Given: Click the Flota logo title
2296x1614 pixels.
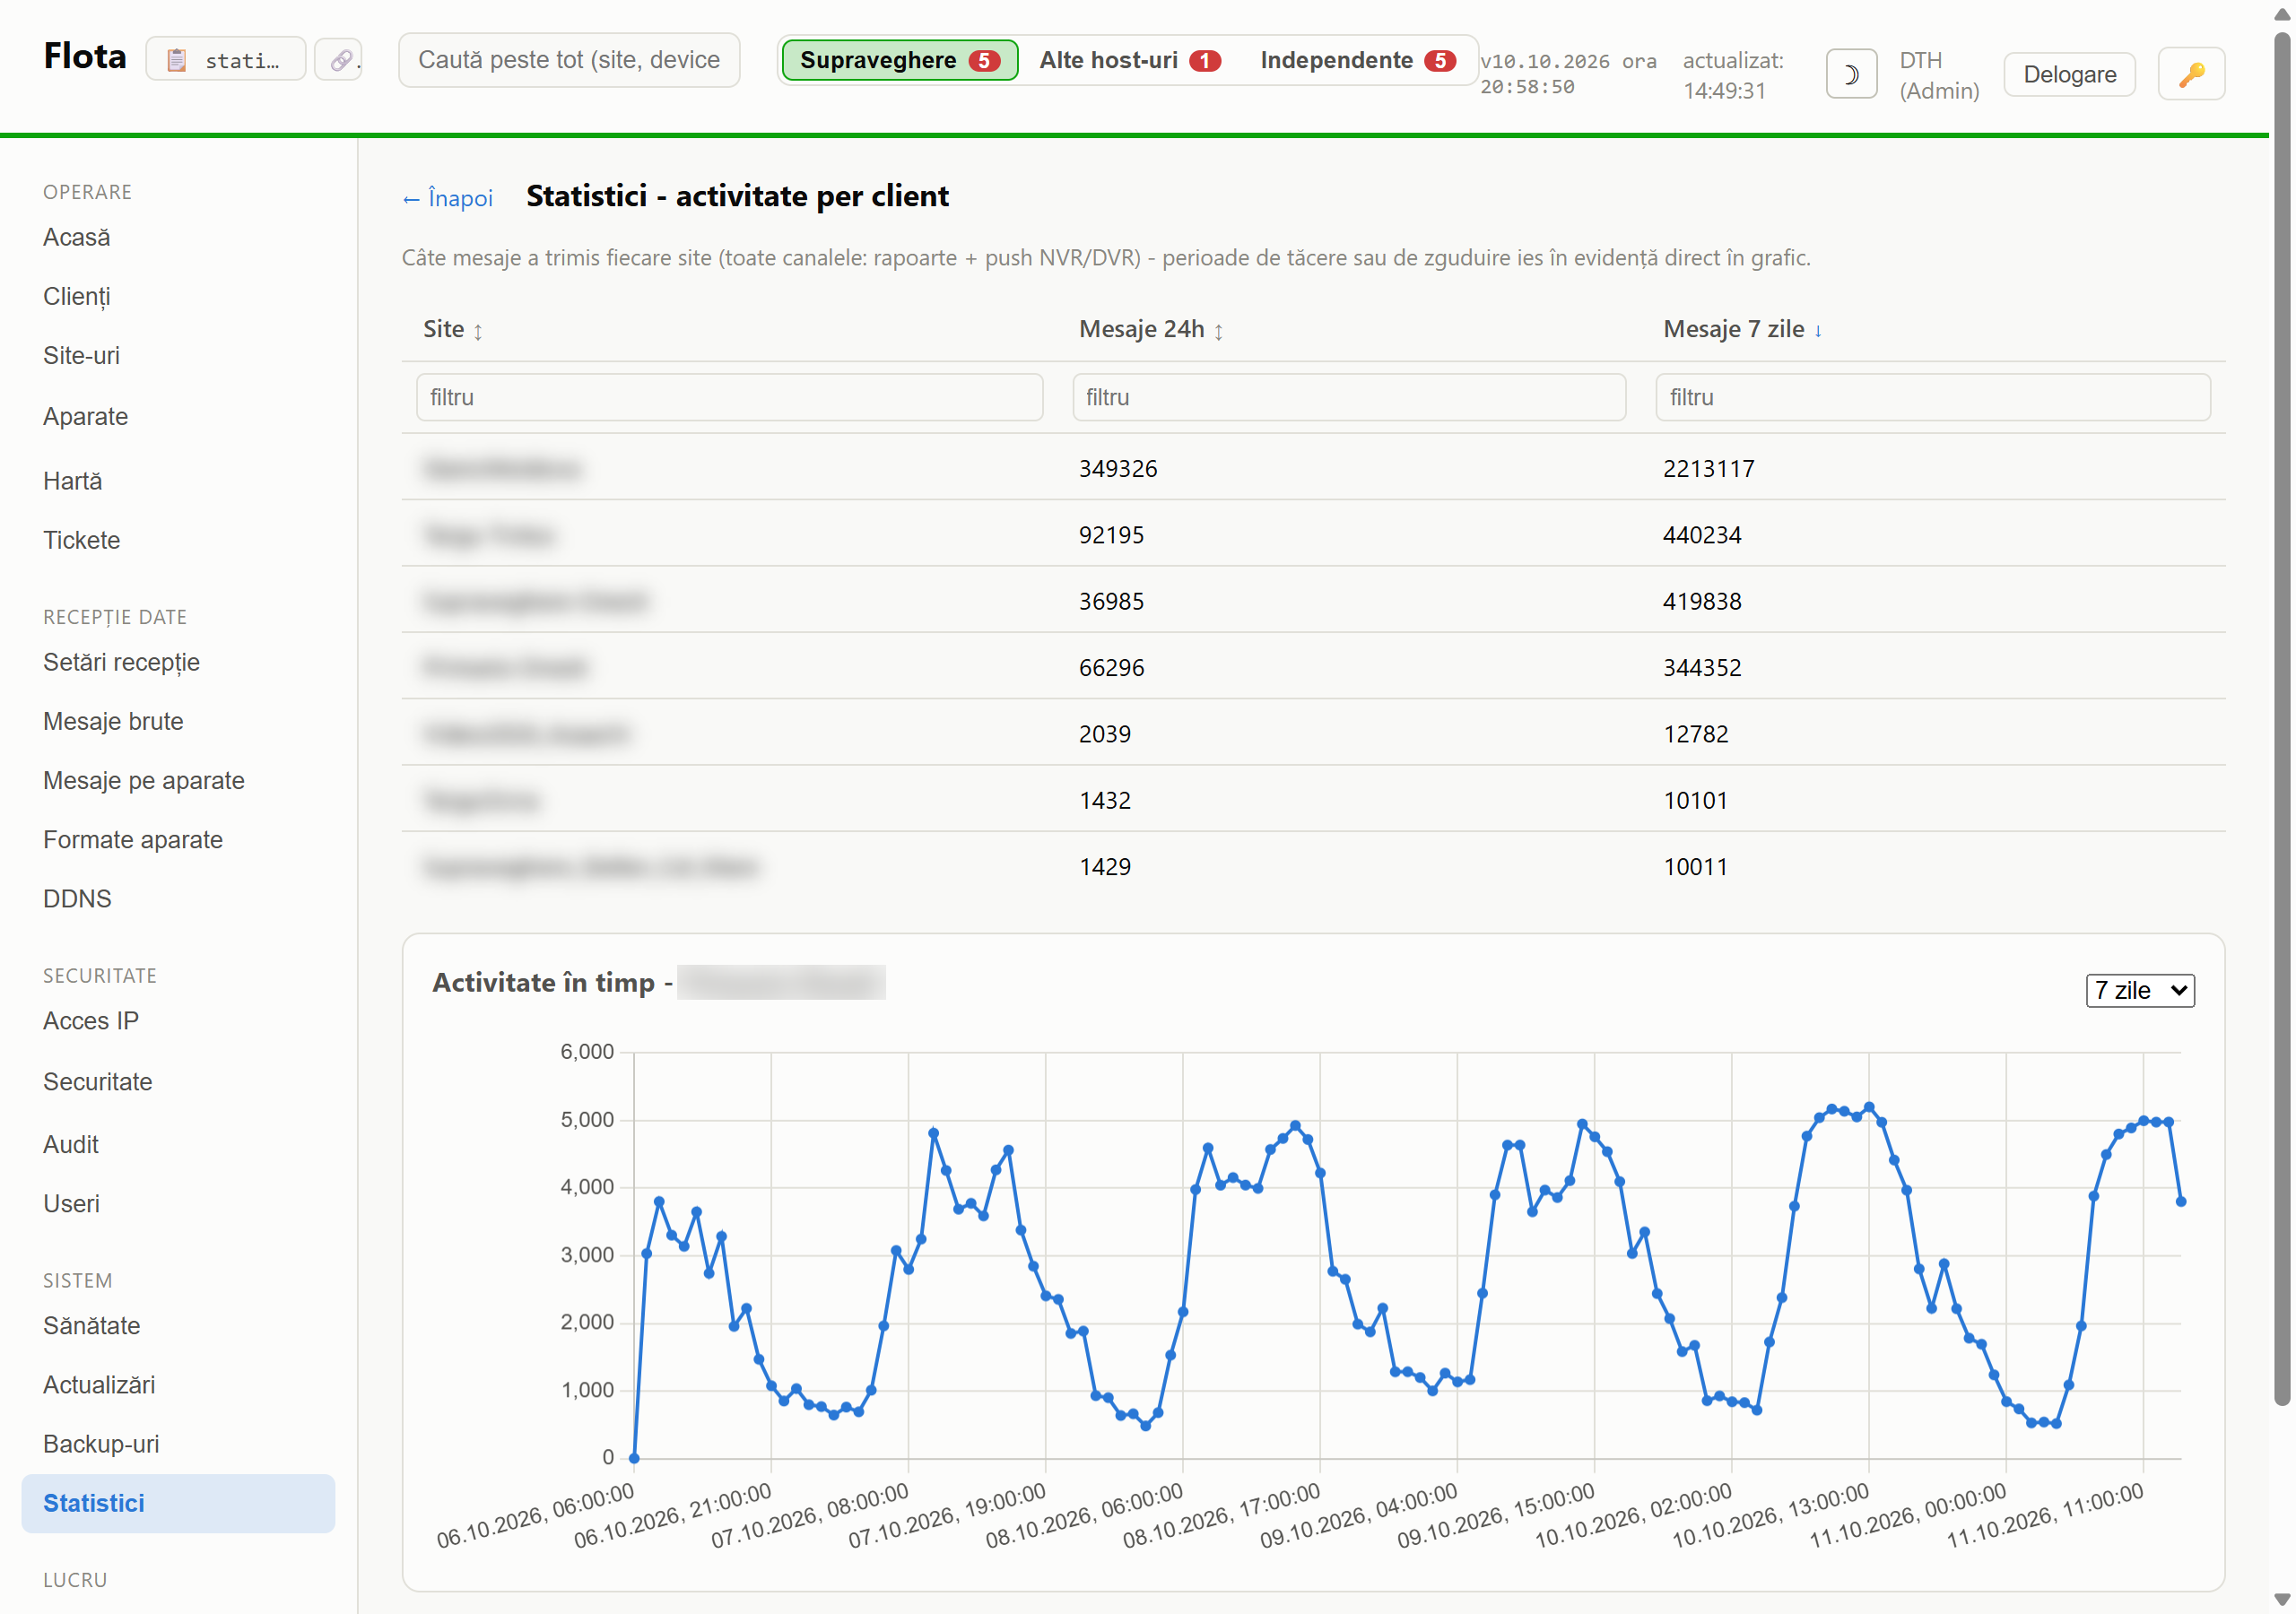Looking at the screenshot, I should (85, 57).
